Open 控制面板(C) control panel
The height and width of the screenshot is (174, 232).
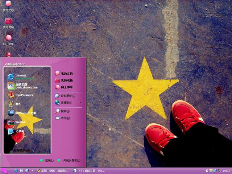click(65, 96)
